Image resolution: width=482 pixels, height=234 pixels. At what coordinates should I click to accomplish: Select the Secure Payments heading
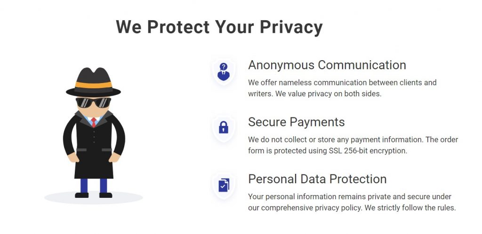click(x=297, y=122)
